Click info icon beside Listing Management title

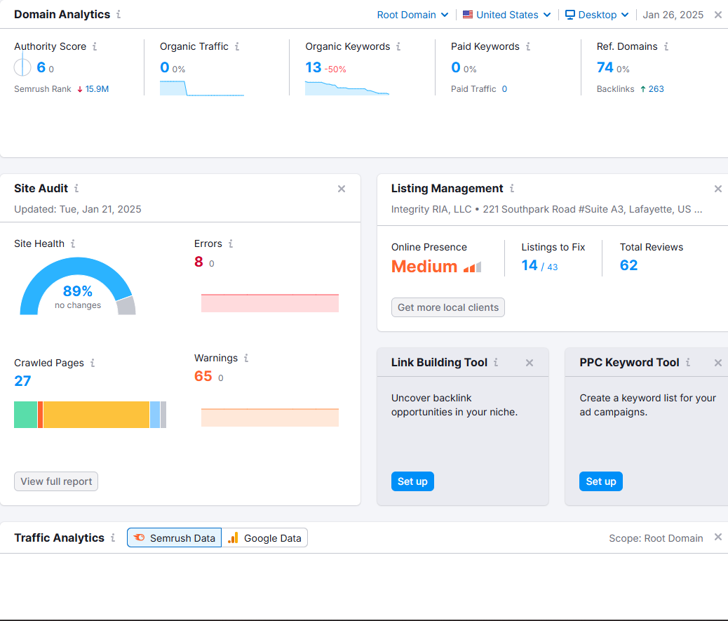click(x=512, y=189)
